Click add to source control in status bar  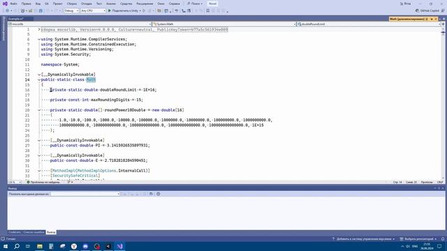(363, 239)
